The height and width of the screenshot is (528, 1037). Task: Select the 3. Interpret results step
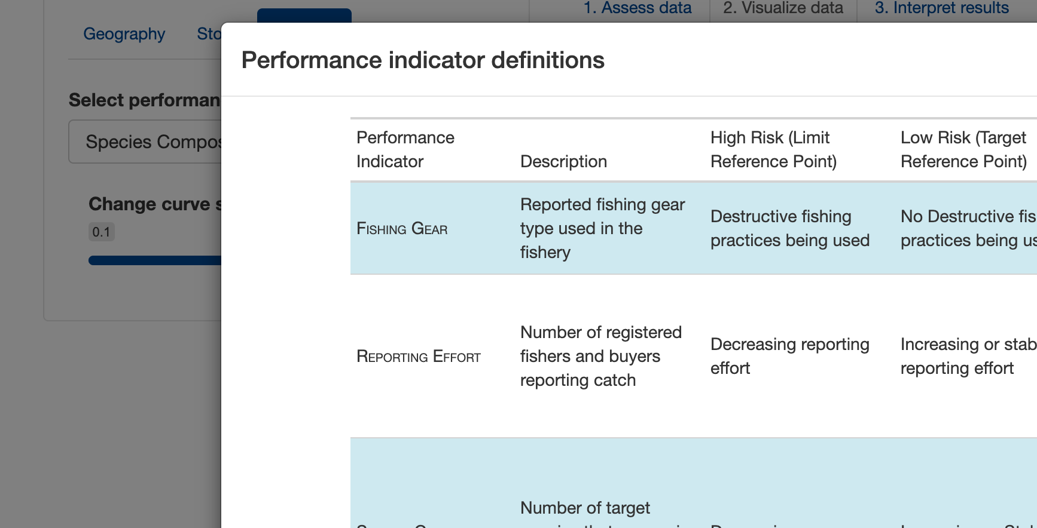pyautogui.click(x=941, y=8)
